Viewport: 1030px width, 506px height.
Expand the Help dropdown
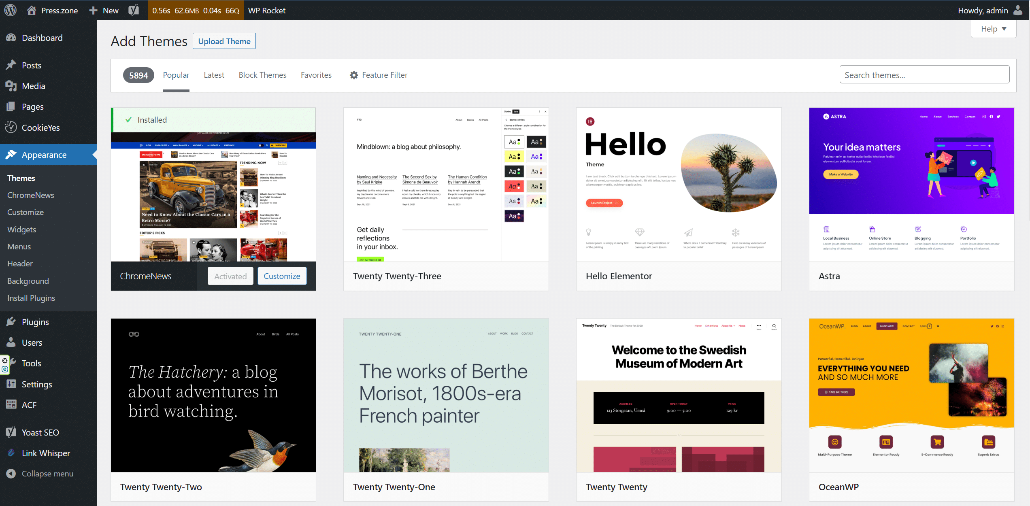[x=993, y=28]
